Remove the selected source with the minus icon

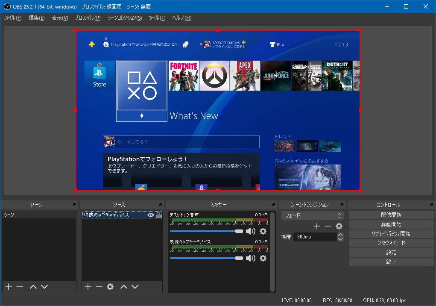(x=99, y=287)
